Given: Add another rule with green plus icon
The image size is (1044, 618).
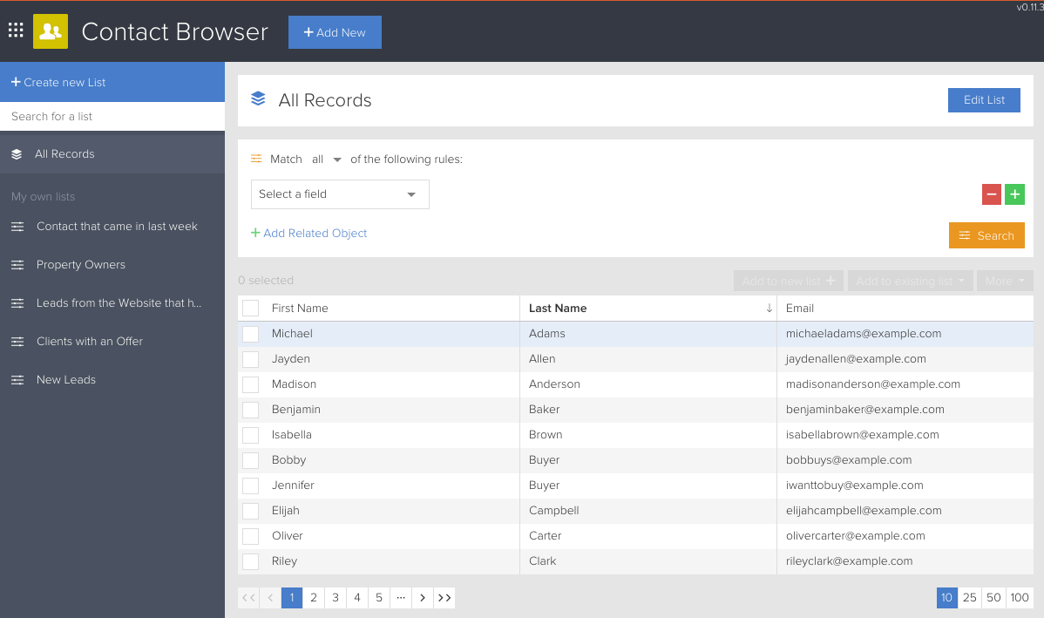Looking at the screenshot, I should 1014,194.
